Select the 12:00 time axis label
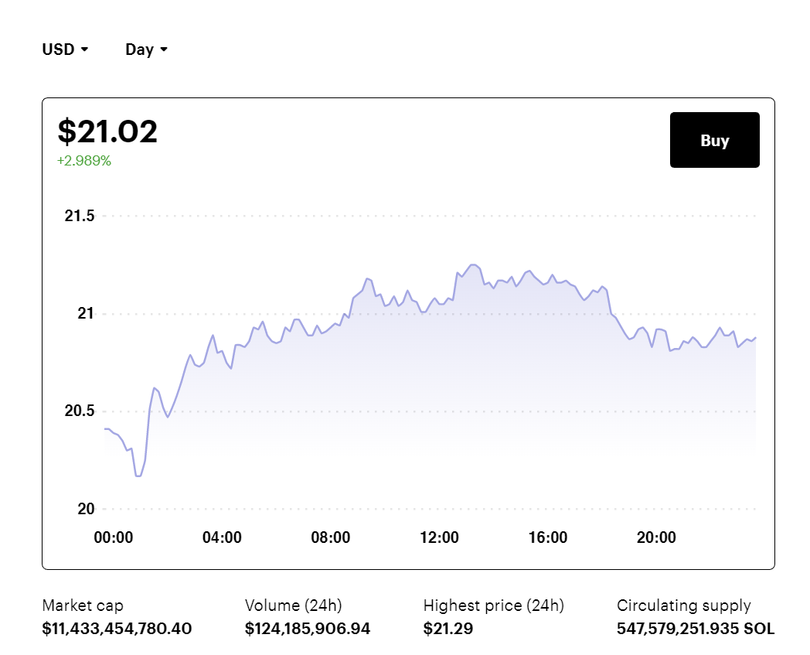Screen dimensions: 810x655 point(439,537)
